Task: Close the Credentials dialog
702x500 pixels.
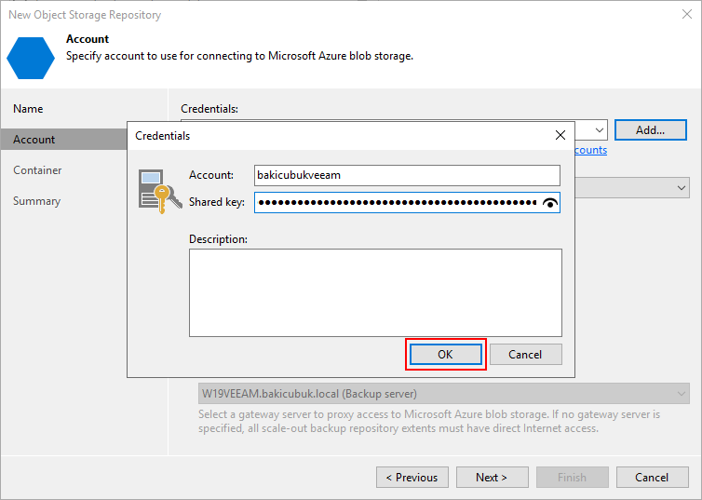Action: point(560,135)
